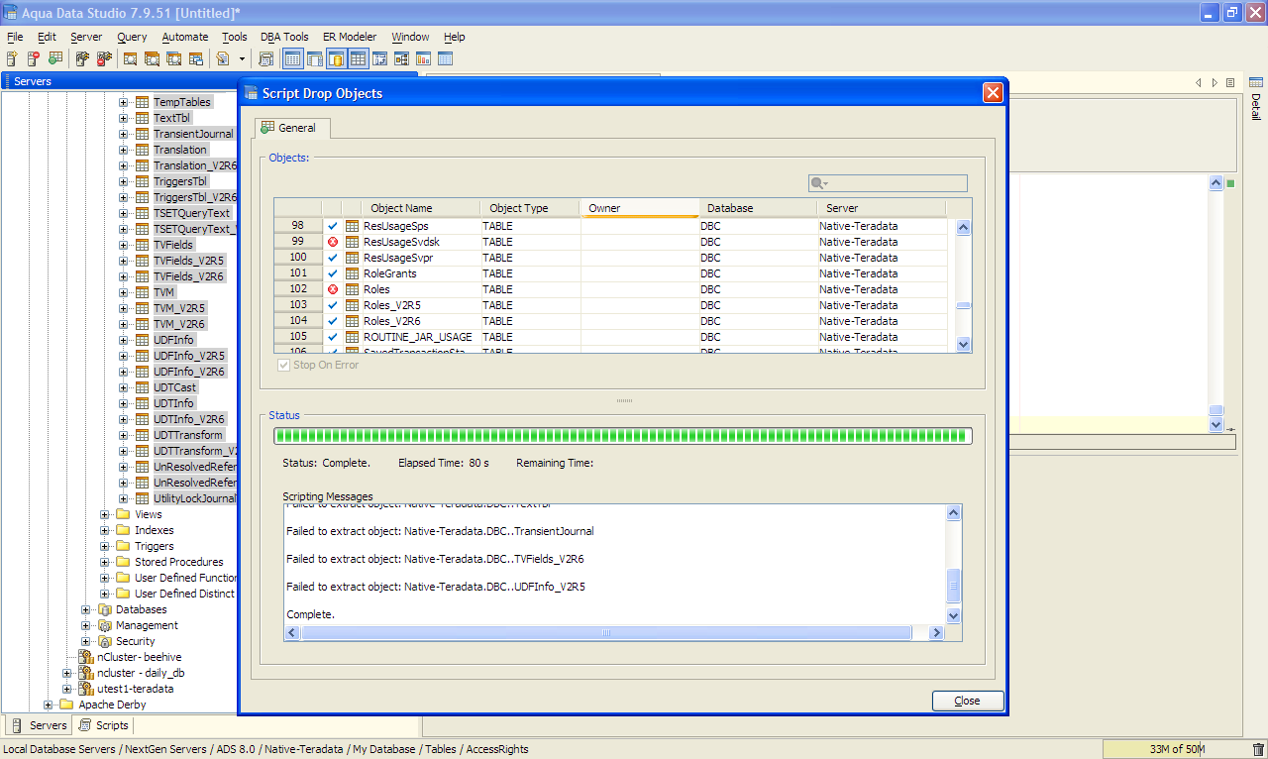Close the Script Drop Objects dialog
Viewport: 1268px width, 759px height.
point(993,93)
